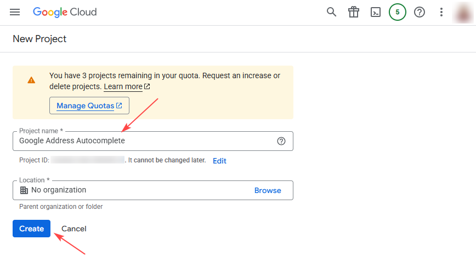The image size is (476, 257).
Task: Open notifications badge showing 5
Action: click(x=398, y=12)
